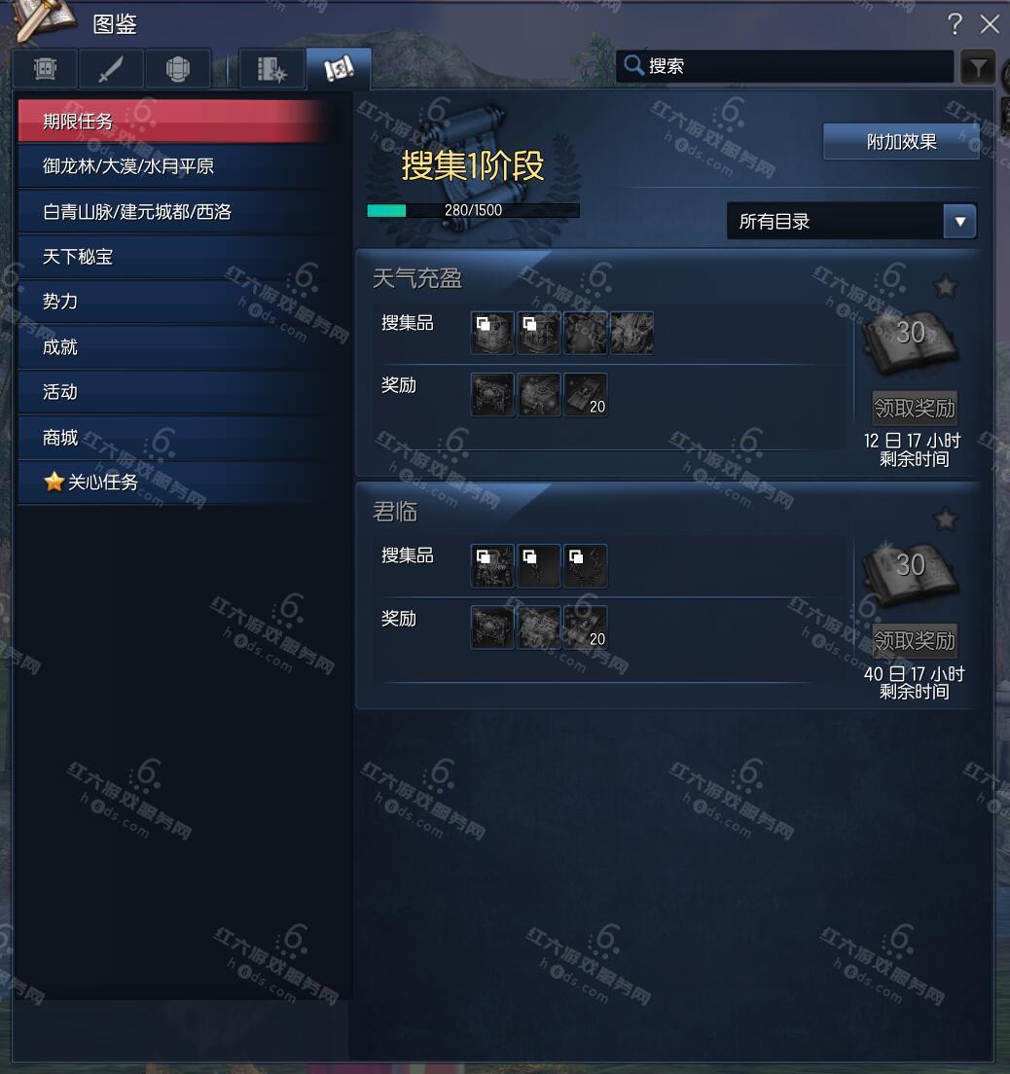Screen dimensions: 1010x1074
Task: Open the armor collection tab icon
Action: click(45, 68)
